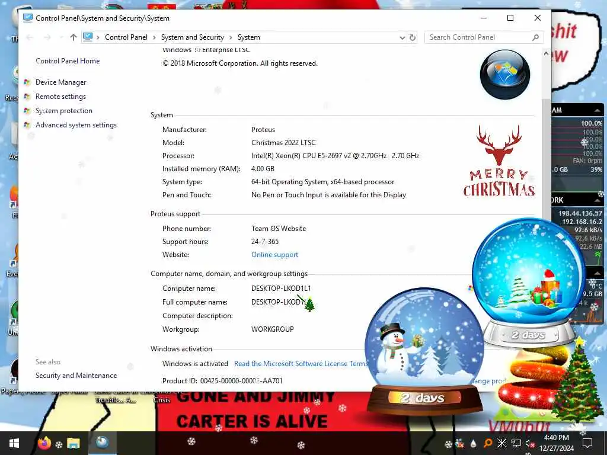This screenshot has width=607, height=455.
Task: Open the network tray icon
Action: pyautogui.click(x=516, y=443)
